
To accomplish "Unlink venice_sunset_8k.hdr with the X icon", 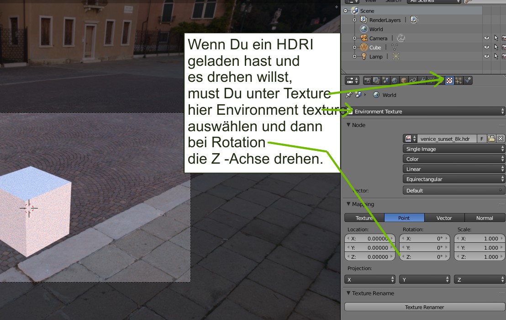I will (x=501, y=139).
